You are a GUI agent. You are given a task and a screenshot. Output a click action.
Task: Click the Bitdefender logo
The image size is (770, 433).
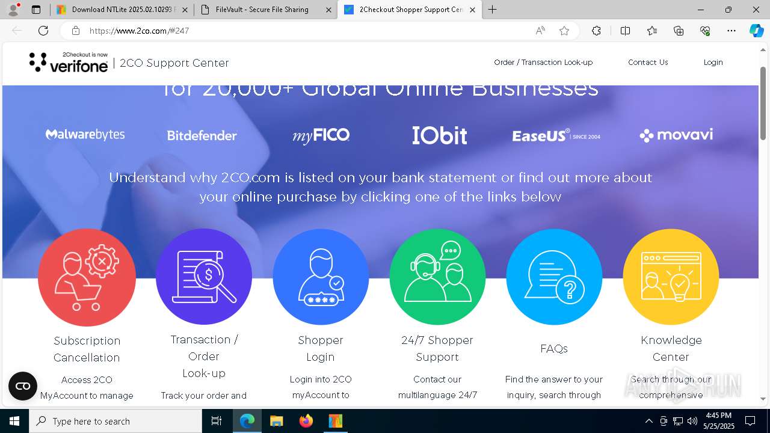click(x=202, y=135)
